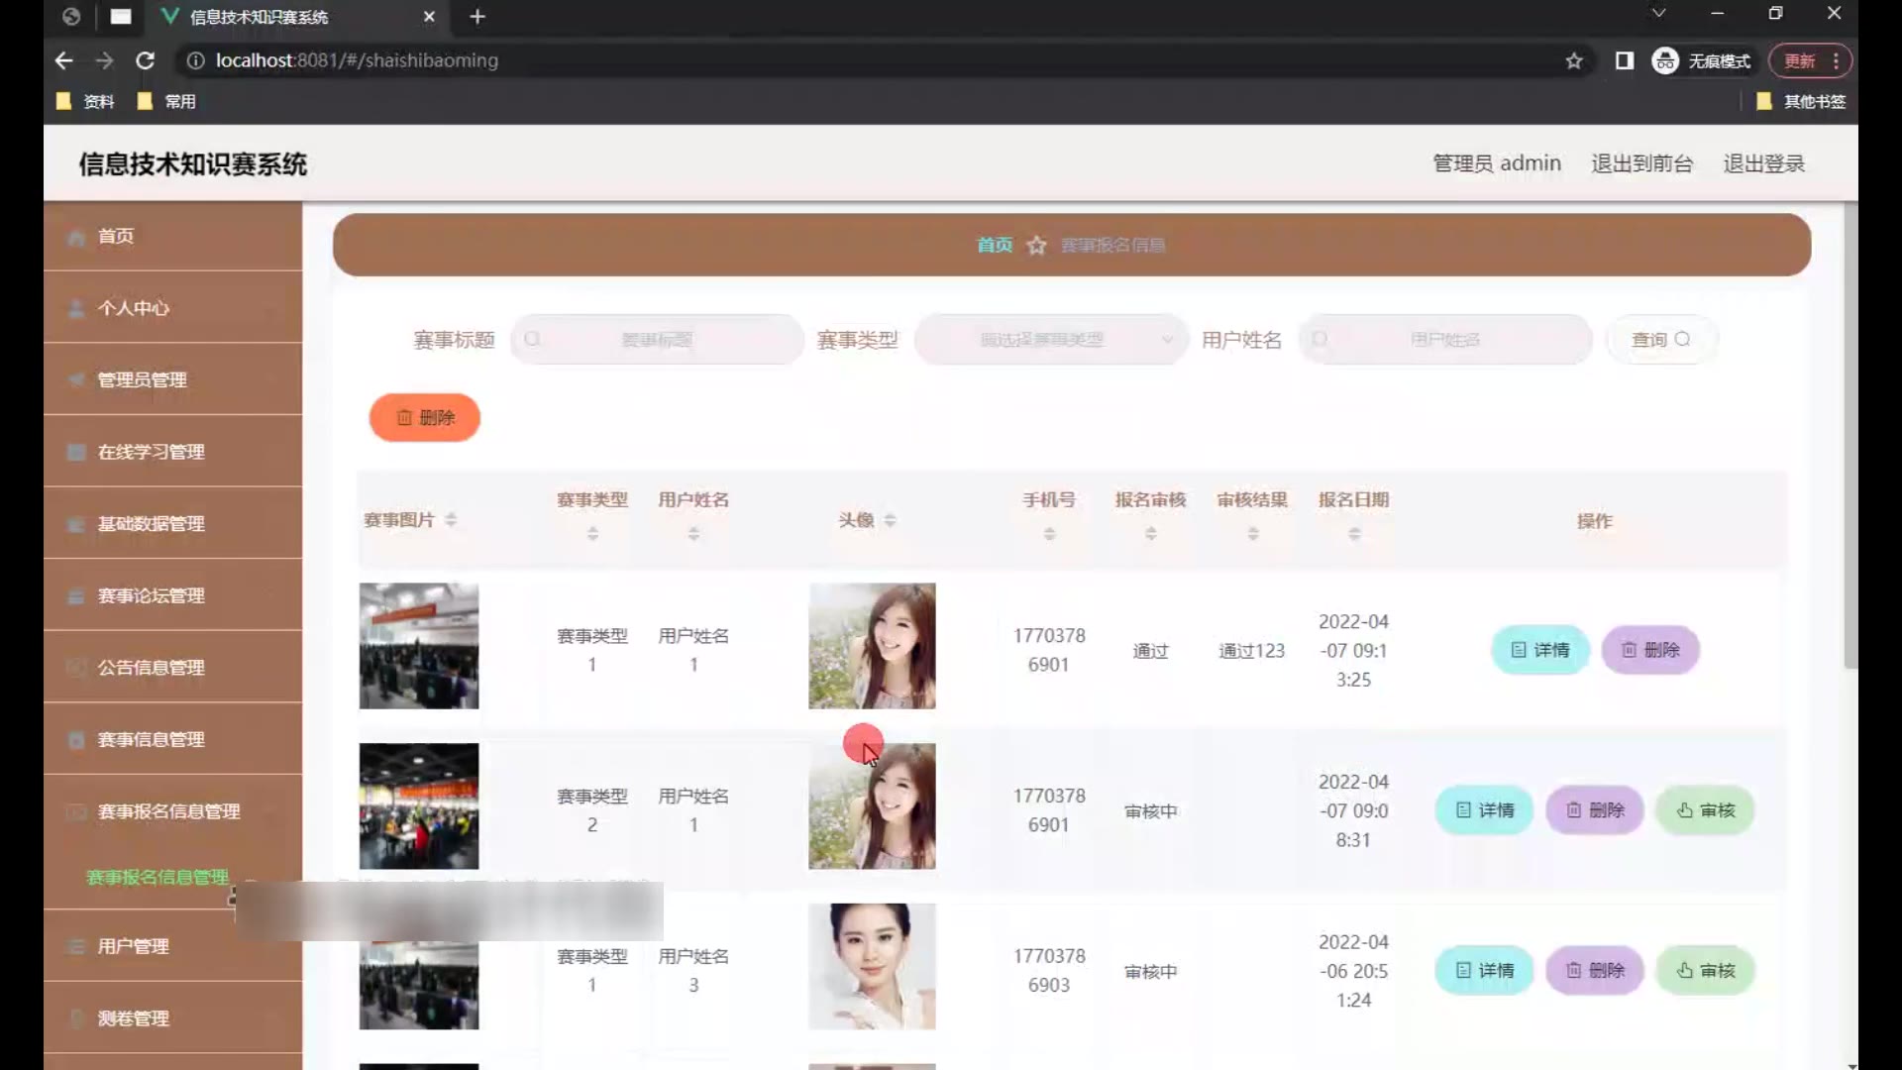Click the orange 删除 batch delete button
This screenshot has height=1070, width=1902.
coord(425,418)
